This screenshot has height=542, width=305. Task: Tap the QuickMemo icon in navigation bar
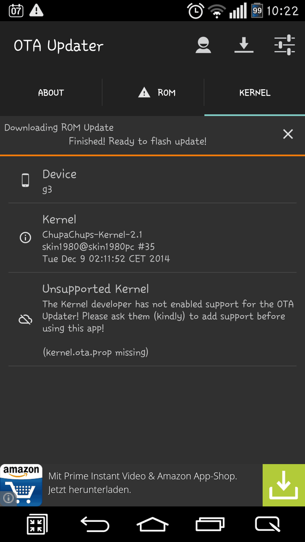click(x=268, y=524)
